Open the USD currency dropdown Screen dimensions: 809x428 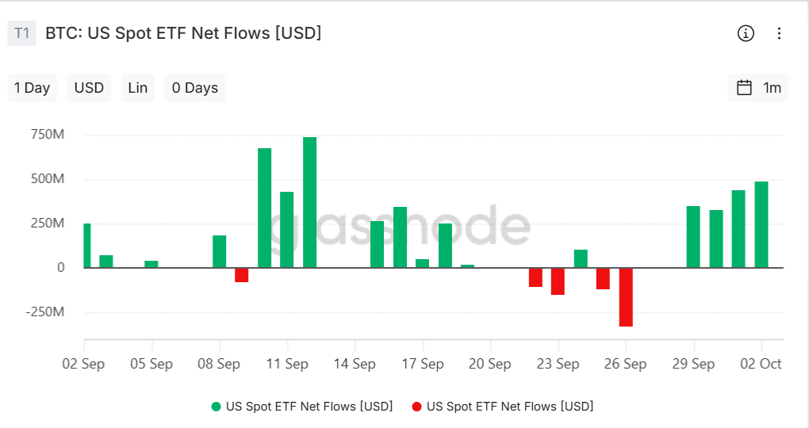tap(89, 88)
